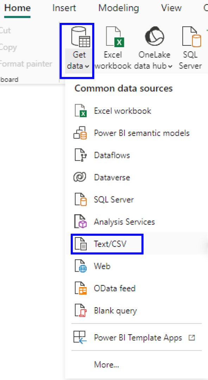The width and height of the screenshot is (208, 380).
Task: Click the OneLake data hub icon
Action: (155, 36)
